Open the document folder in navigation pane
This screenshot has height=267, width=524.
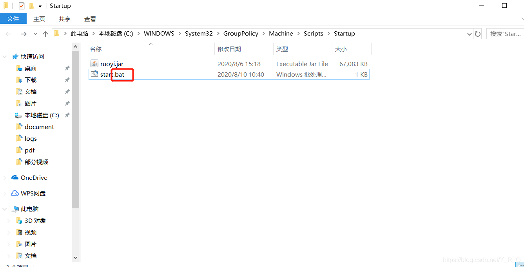(39, 127)
